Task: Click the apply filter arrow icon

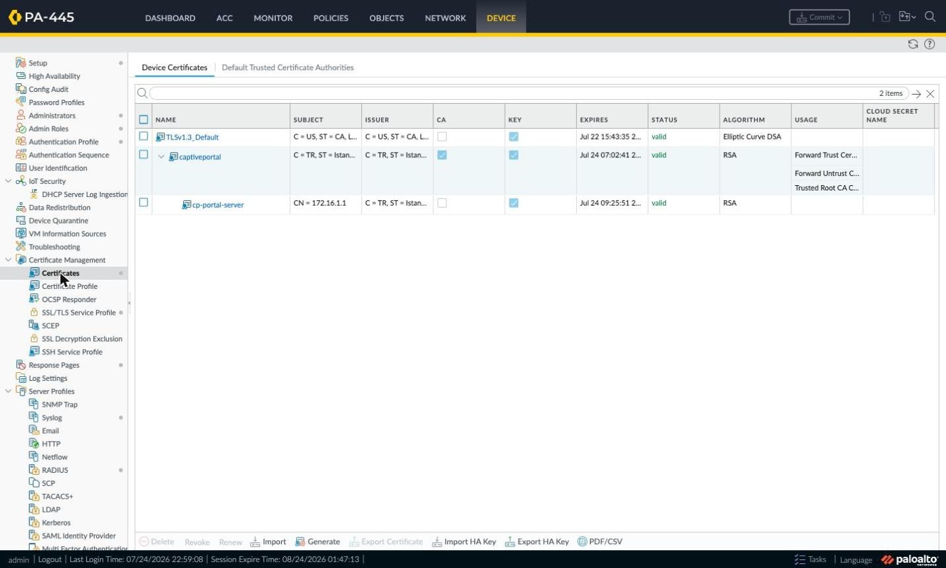Action: point(916,94)
